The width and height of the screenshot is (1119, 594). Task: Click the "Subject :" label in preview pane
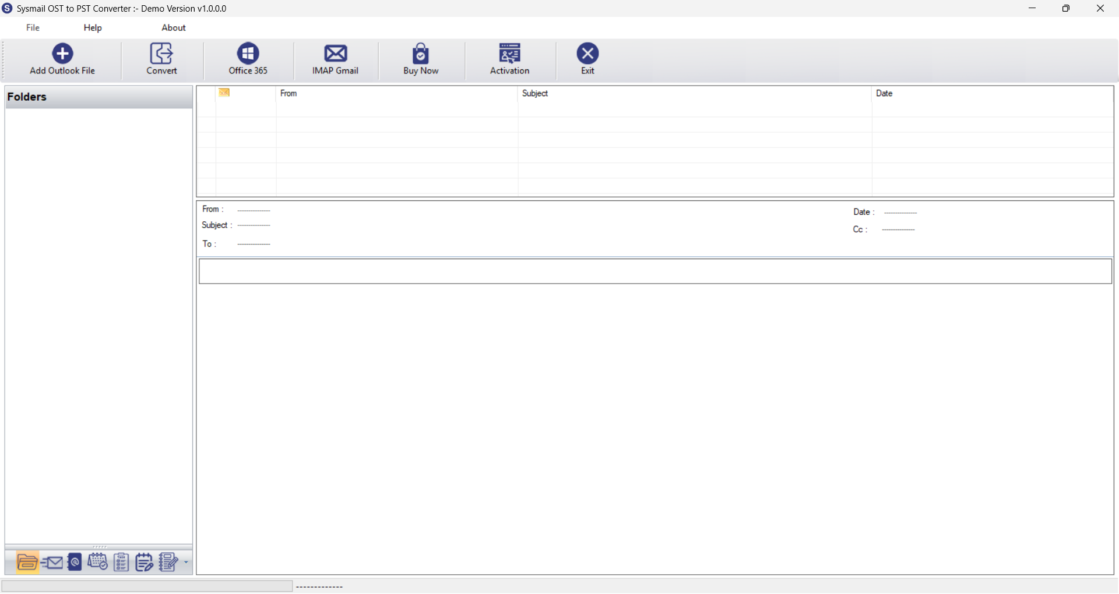pos(217,225)
